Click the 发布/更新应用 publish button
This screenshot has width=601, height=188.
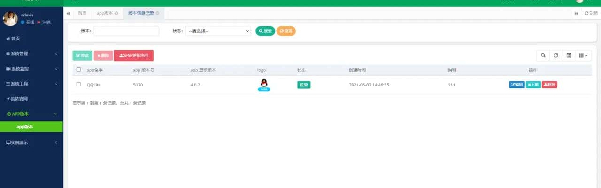134,55
